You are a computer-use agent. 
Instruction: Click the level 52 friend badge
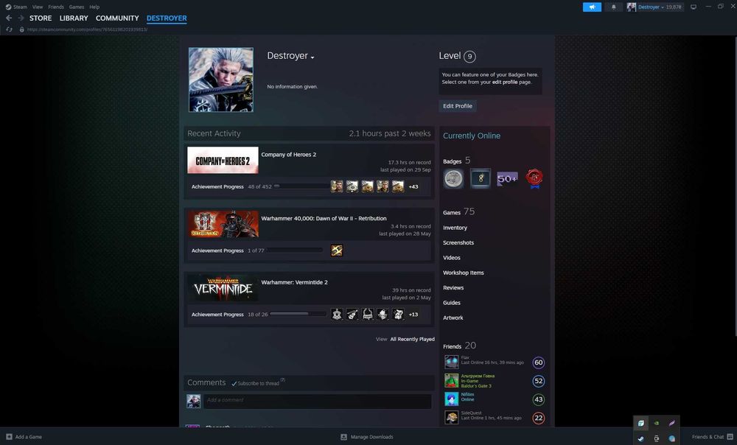tap(539, 381)
